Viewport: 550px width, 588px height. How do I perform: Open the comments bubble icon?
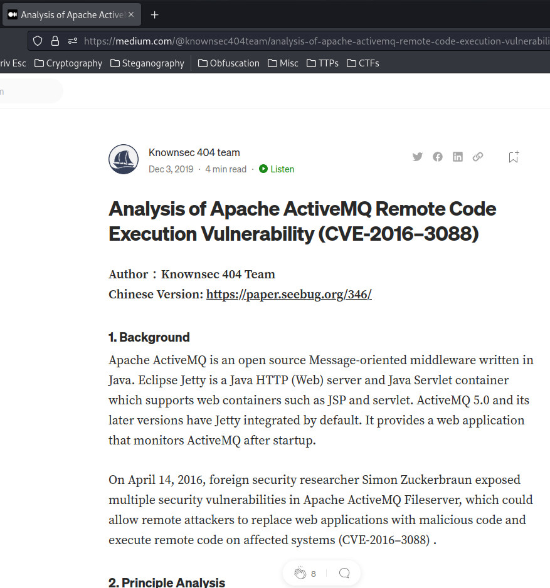click(x=344, y=573)
